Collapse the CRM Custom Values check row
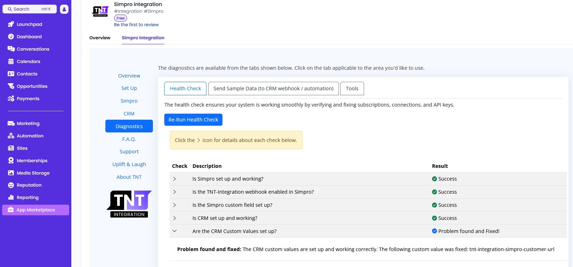This screenshot has height=267, width=573. tap(175, 231)
